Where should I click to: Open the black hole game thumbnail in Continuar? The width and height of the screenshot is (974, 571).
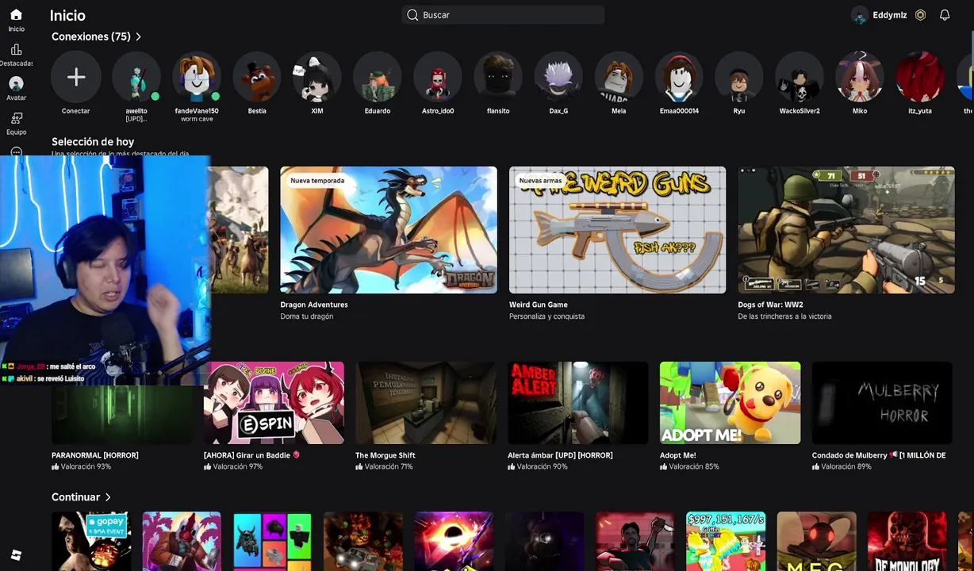pos(454,542)
